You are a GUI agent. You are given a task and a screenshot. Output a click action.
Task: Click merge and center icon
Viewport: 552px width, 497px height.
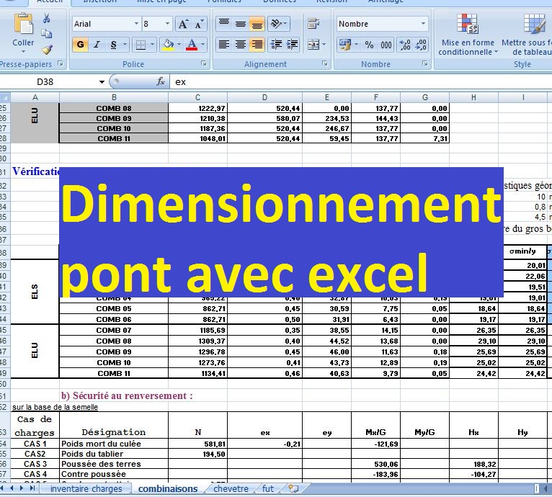click(x=313, y=45)
